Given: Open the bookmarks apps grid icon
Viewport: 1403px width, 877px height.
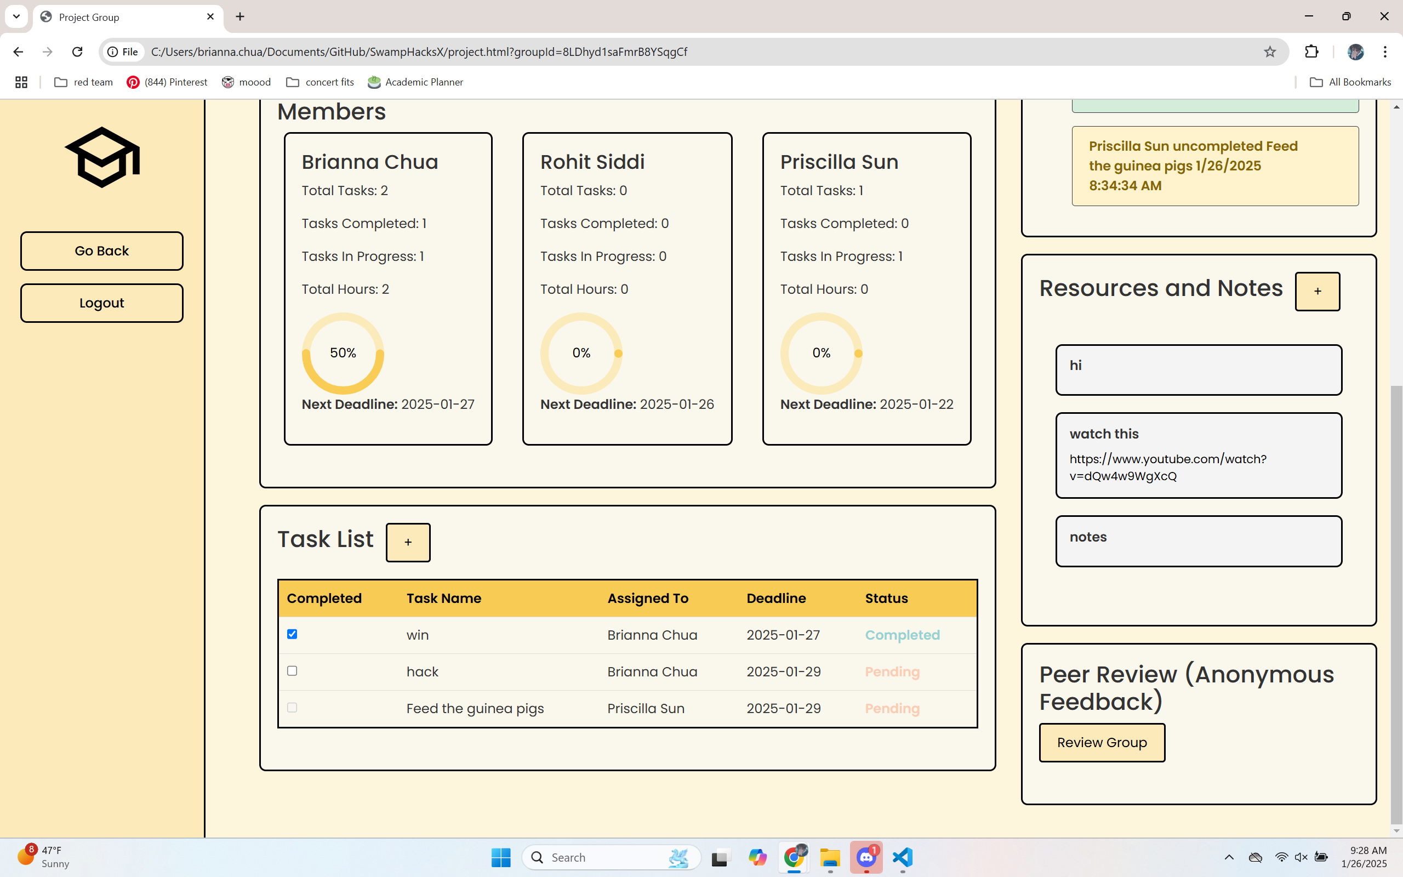Looking at the screenshot, I should click(x=21, y=82).
